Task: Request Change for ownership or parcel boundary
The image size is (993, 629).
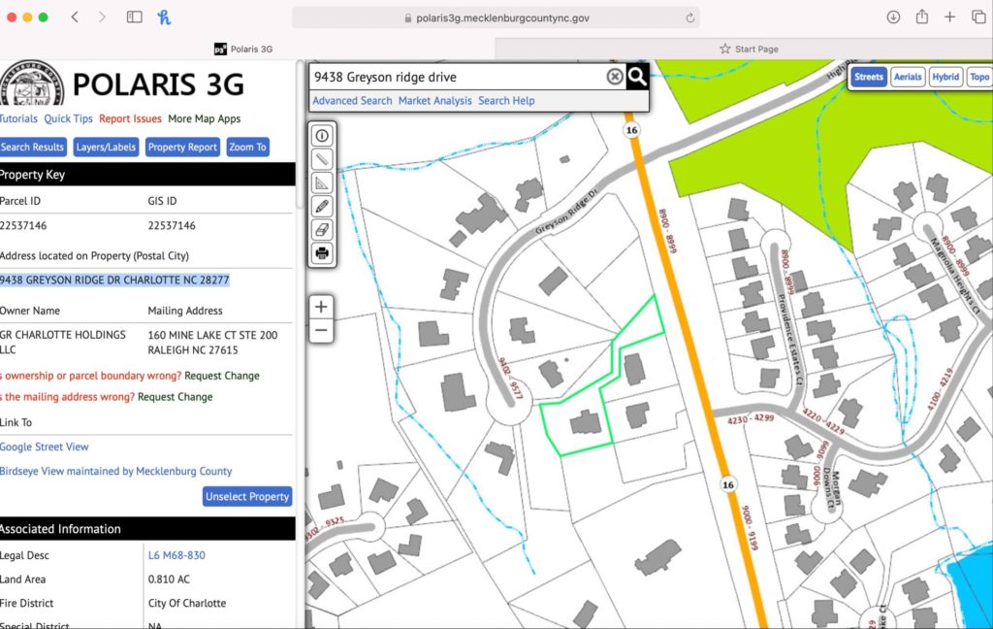Action: click(x=222, y=376)
